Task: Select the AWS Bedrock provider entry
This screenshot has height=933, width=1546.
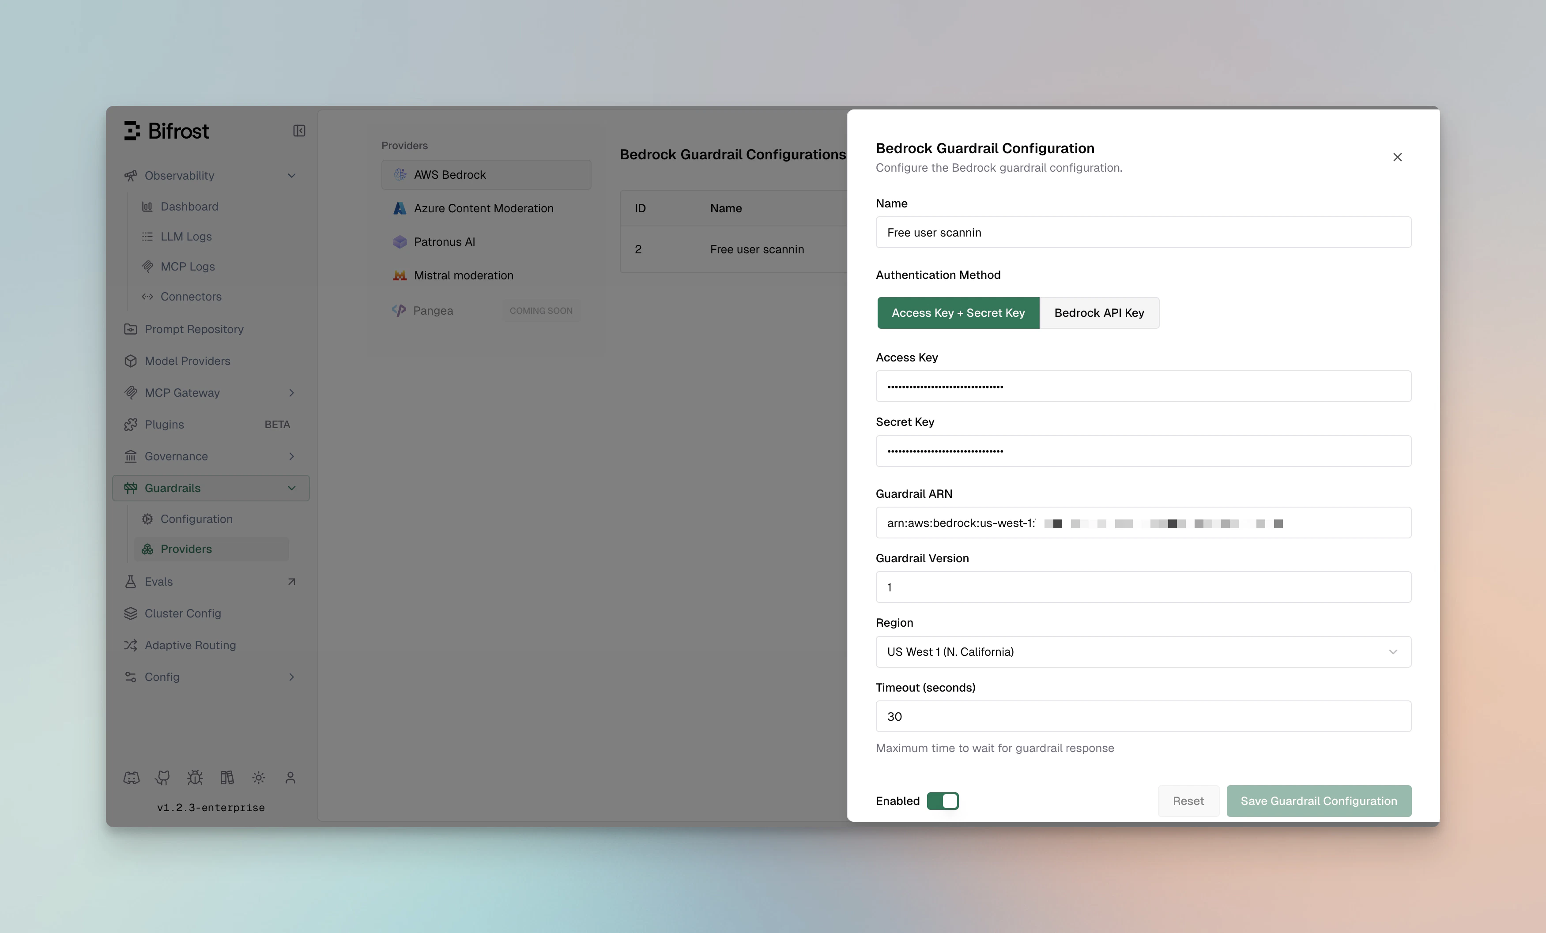Action: 486,174
